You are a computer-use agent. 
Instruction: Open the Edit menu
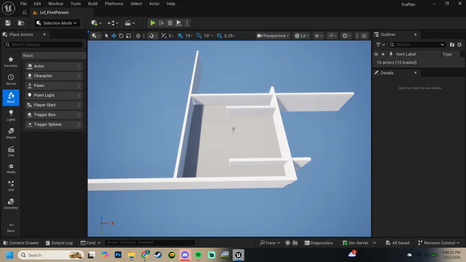pos(37,4)
